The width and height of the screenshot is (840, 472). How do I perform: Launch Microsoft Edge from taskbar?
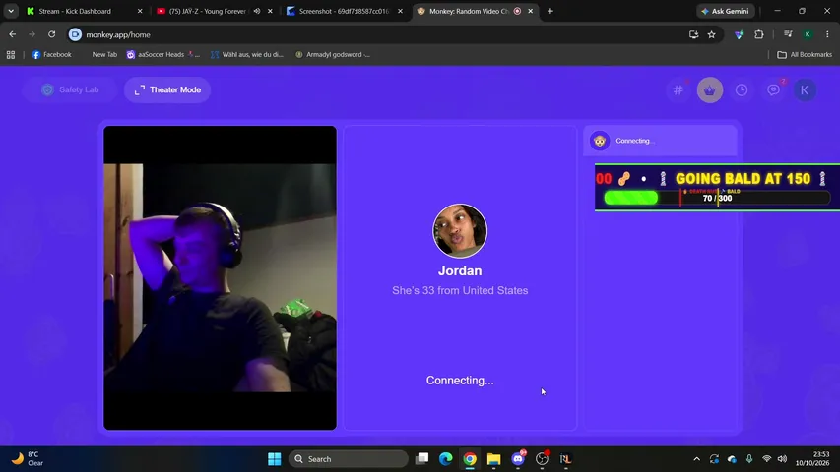[x=446, y=459]
